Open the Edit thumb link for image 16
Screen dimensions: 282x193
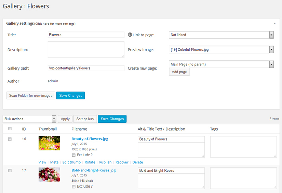pos(71,162)
